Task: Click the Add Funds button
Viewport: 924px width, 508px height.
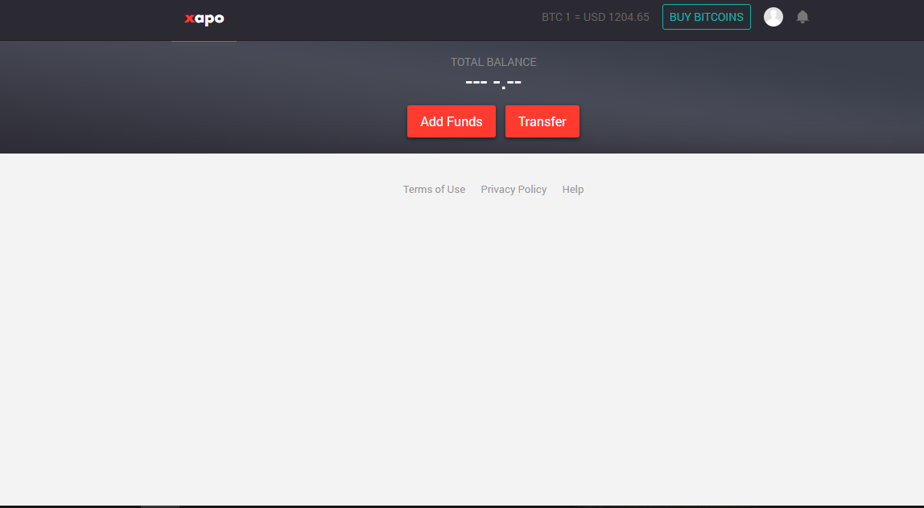Action: pos(451,121)
